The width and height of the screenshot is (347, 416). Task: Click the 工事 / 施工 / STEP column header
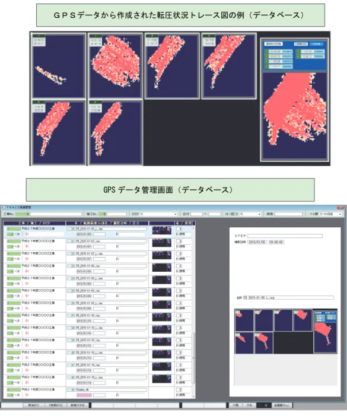pos(34,223)
